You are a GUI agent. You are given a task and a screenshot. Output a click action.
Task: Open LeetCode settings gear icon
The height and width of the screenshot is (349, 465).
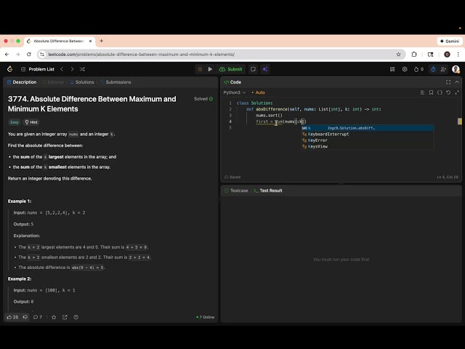click(x=405, y=69)
